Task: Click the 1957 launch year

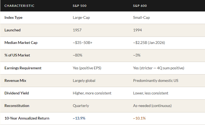Action: tap(77, 30)
